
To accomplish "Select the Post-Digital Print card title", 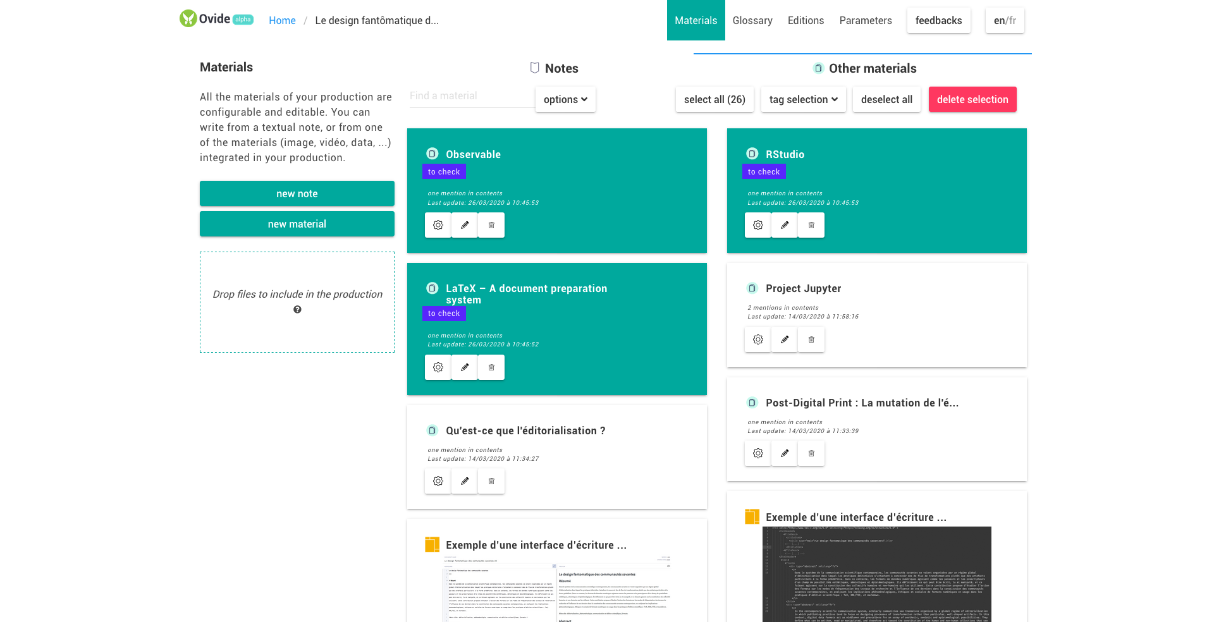I will point(862,403).
